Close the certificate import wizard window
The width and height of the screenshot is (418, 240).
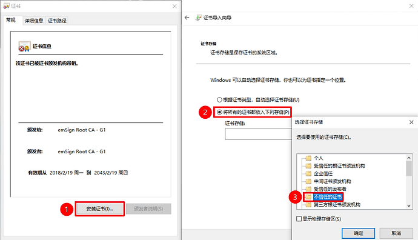[411, 6]
